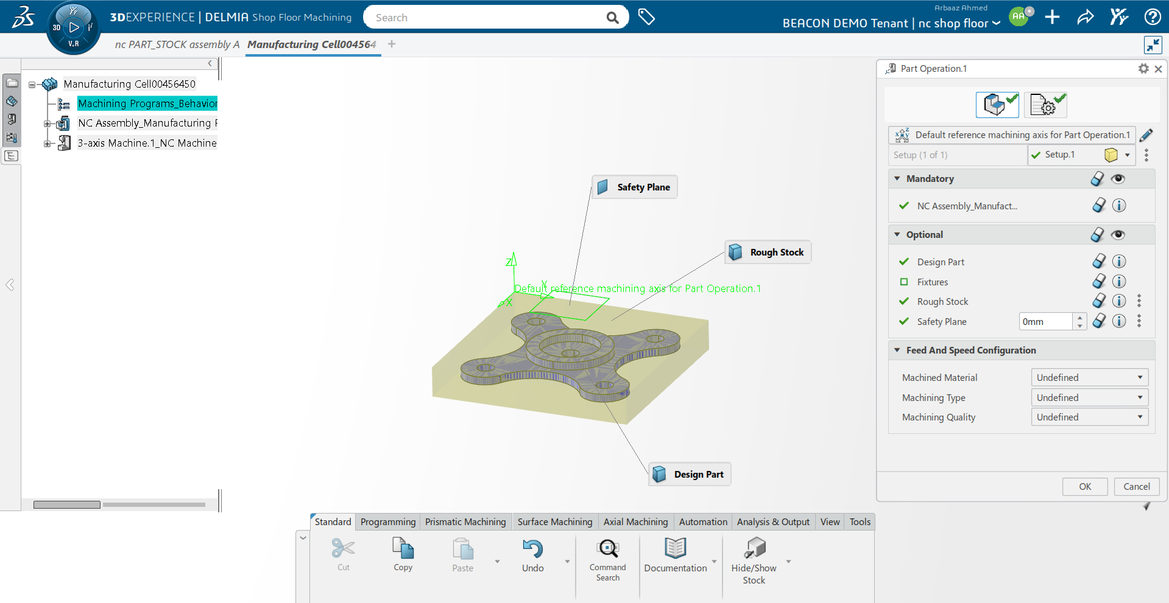1169x603 pixels.
Task: Click OK in Part Operation.1
Action: click(x=1085, y=487)
